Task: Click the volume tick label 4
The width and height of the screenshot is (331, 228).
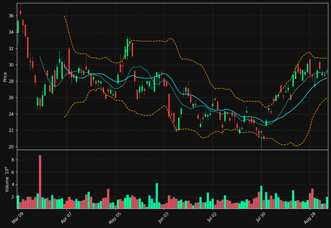Action: [12, 185]
